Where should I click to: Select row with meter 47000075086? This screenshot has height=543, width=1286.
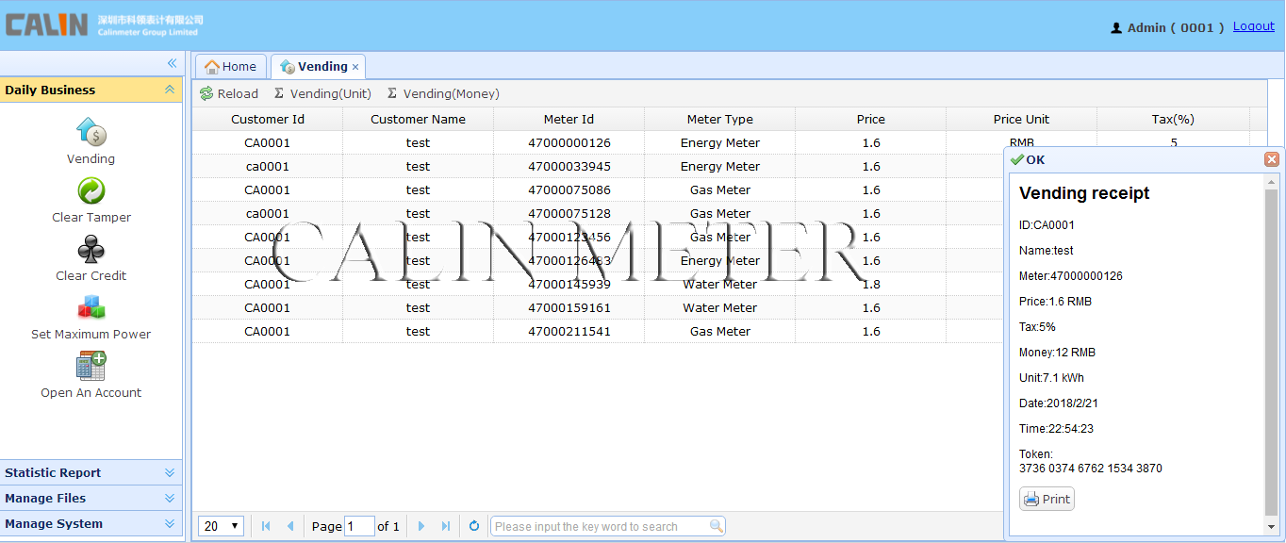(598, 189)
